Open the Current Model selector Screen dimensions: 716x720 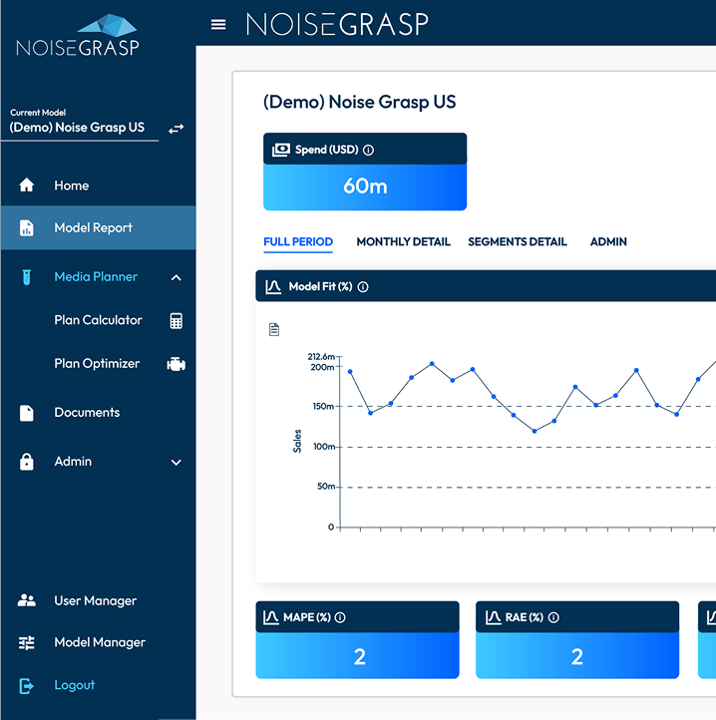tap(78, 128)
